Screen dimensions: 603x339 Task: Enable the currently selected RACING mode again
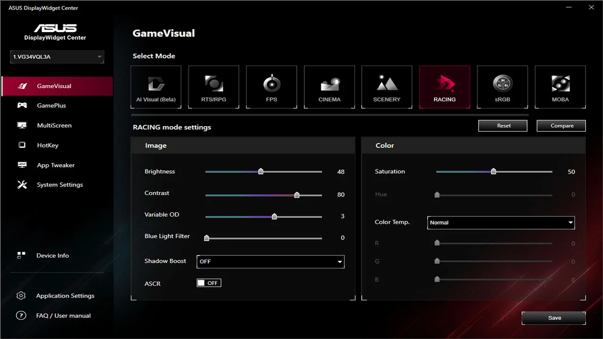click(x=445, y=87)
